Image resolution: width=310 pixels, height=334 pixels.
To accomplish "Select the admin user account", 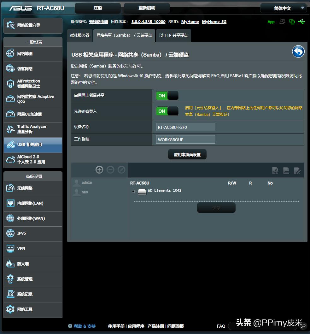I will click(86, 182).
